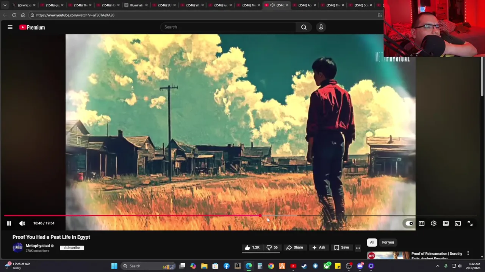Click the browser back arrow

(5, 15)
